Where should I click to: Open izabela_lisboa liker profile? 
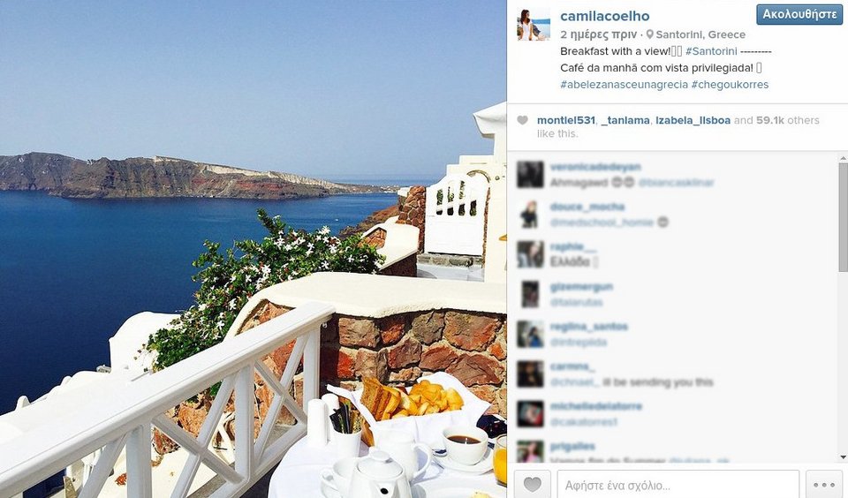[x=693, y=120]
